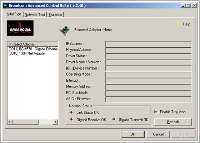Click the adapter list right scroll arrow
This screenshot has height=143, width=200.
[55, 122]
